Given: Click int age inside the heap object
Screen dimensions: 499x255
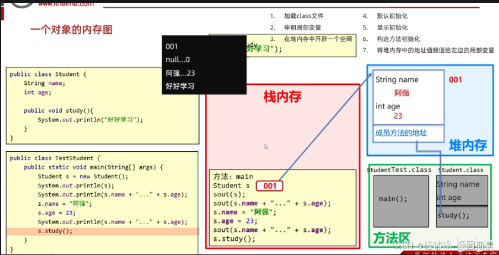Looking at the screenshot, I should tap(387, 106).
